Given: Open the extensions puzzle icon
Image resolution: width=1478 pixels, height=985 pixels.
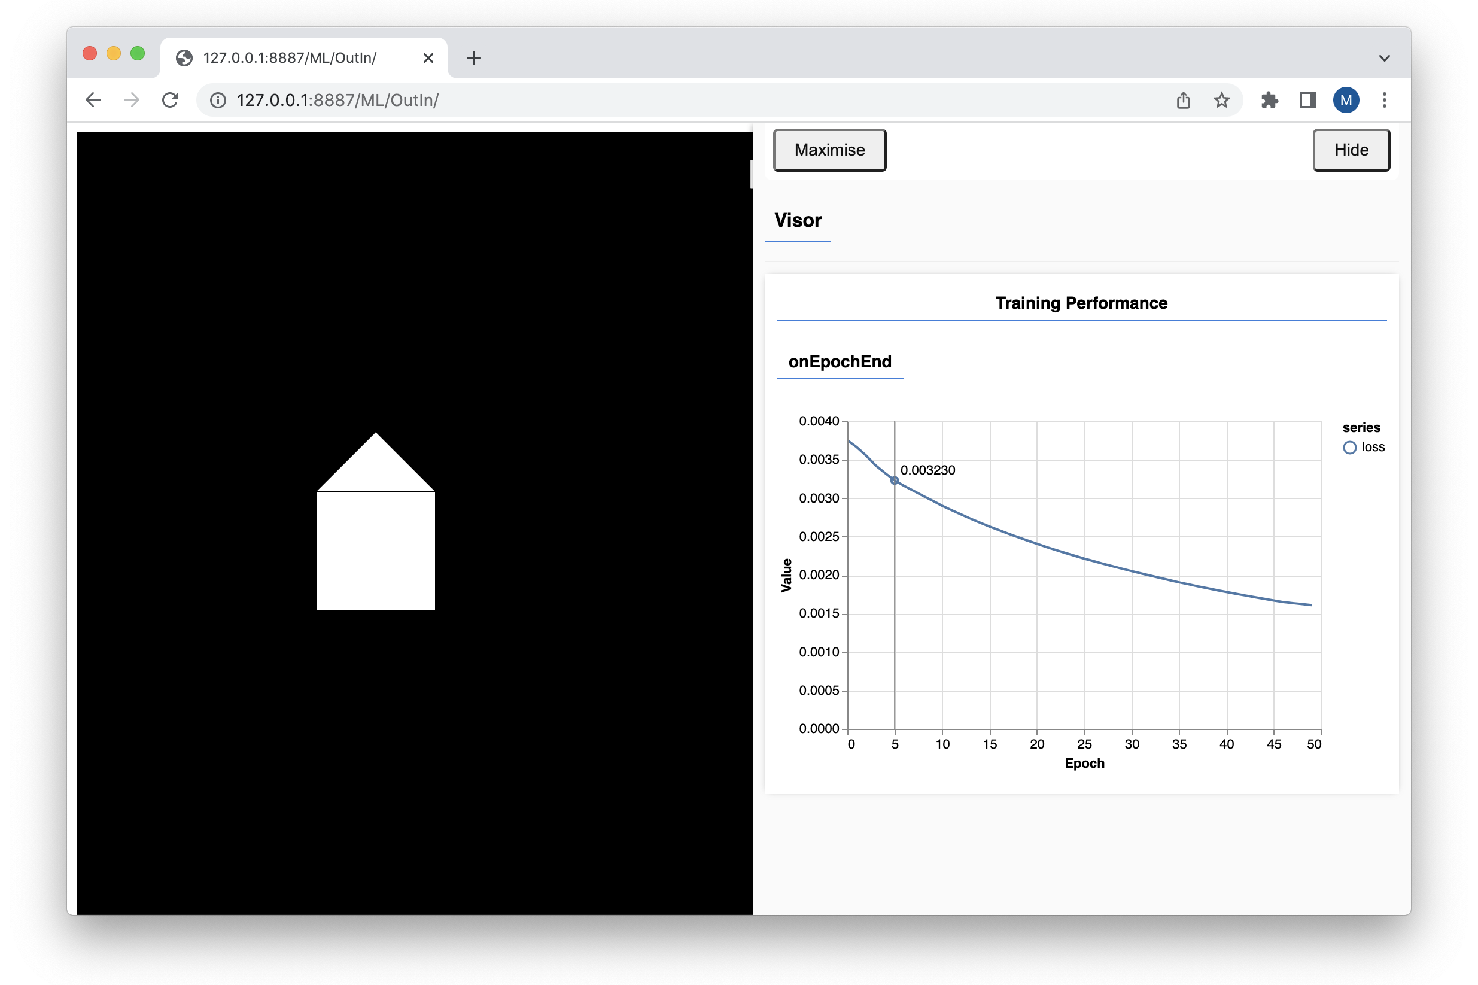Looking at the screenshot, I should tap(1269, 101).
